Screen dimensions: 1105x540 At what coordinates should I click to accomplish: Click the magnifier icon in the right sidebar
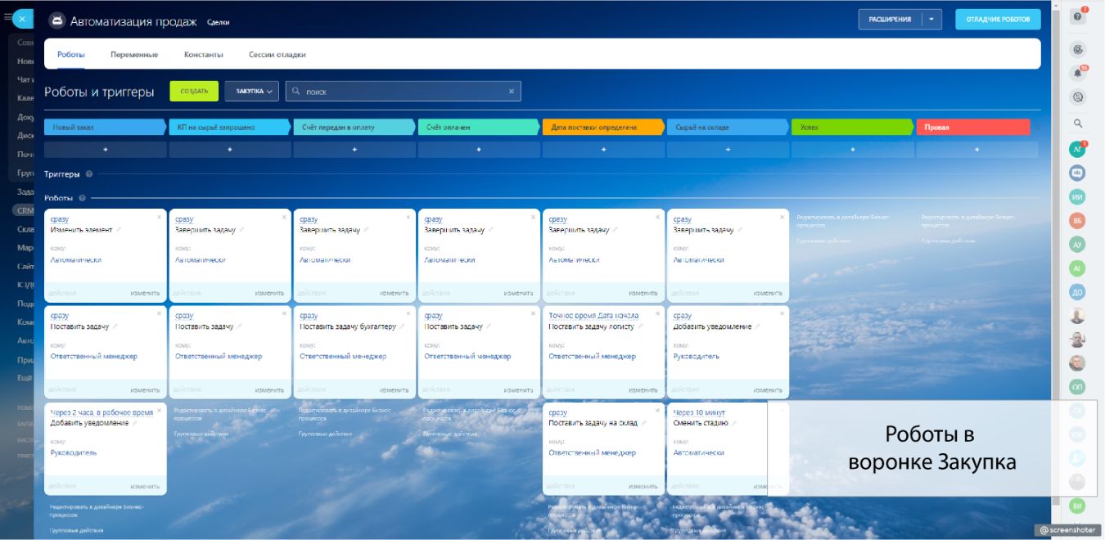coord(1078,124)
